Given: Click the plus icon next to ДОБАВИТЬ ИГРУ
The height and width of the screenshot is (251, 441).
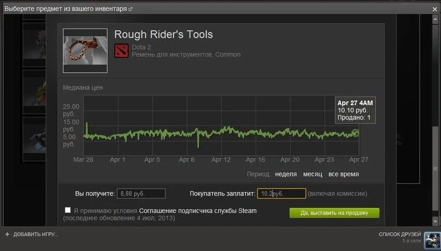Looking at the screenshot, I should point(7,234).
